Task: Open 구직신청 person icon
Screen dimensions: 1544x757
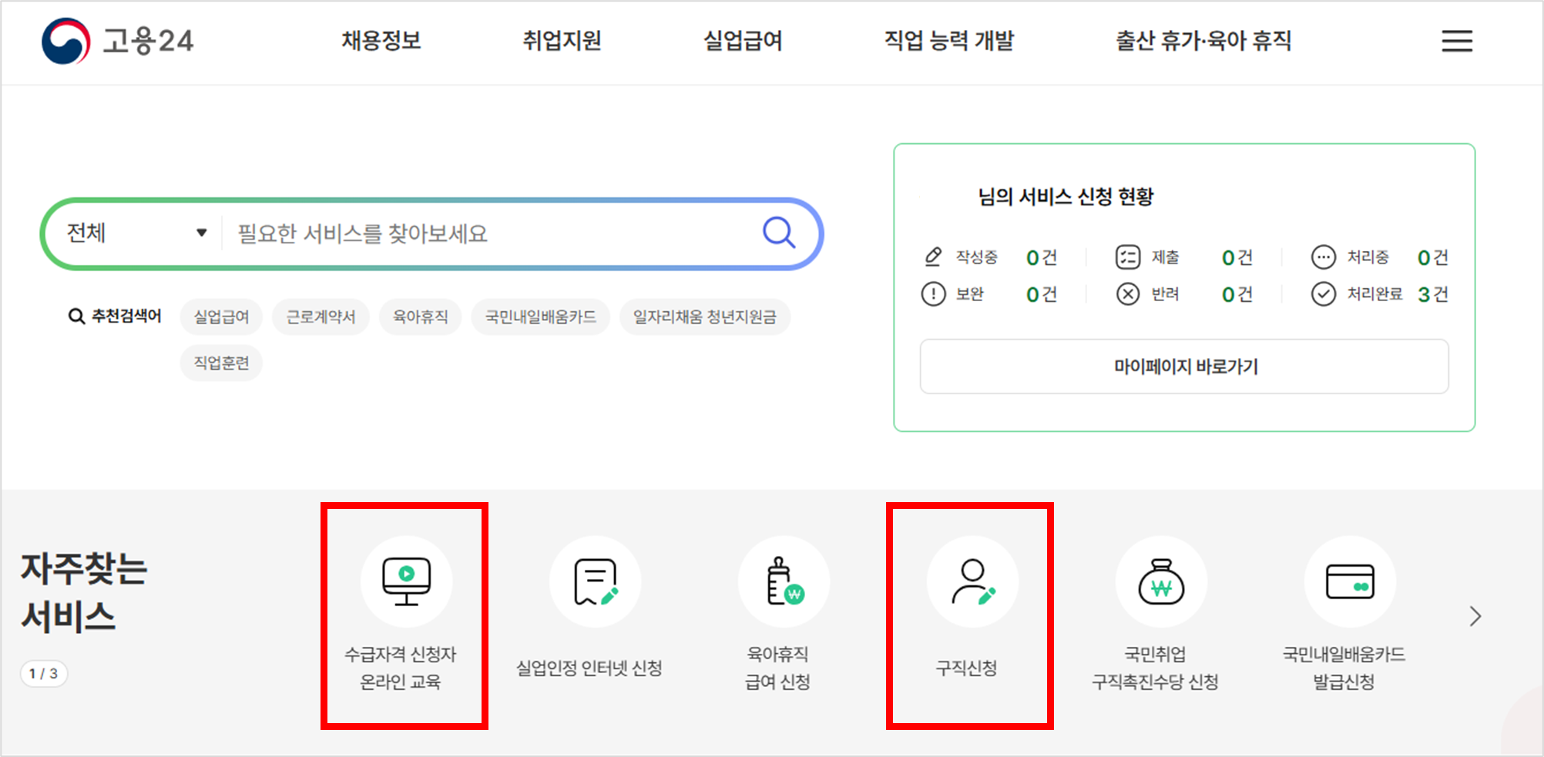Action: pyautogui.click(x=972, y=581)
